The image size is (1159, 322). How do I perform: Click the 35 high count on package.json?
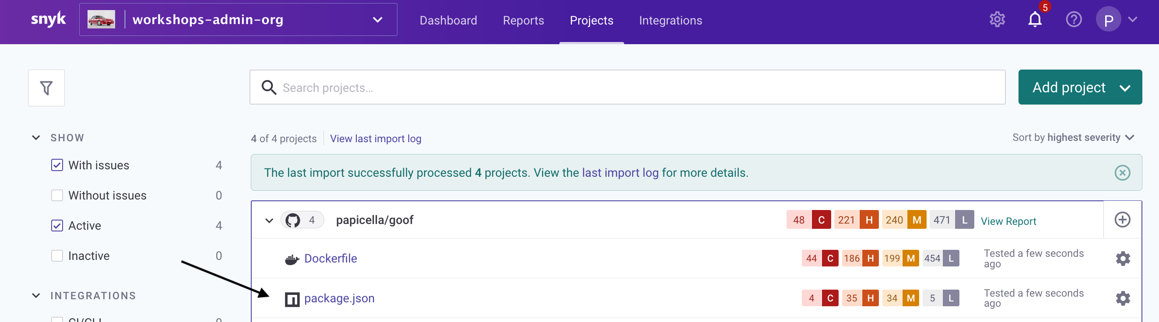tap(852, 299)
